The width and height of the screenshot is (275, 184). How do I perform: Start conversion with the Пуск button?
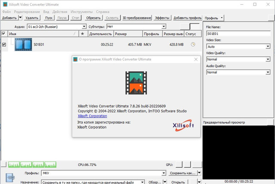point(49,18)
